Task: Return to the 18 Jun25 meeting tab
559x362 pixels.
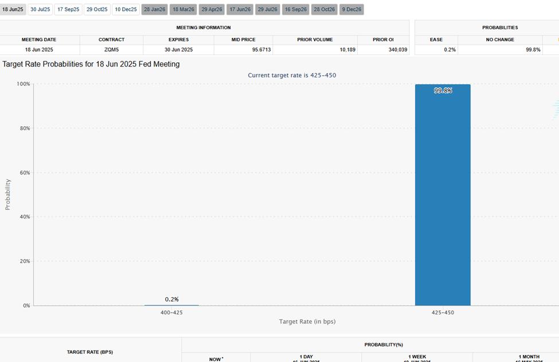Action: click(x=13, y=9)
